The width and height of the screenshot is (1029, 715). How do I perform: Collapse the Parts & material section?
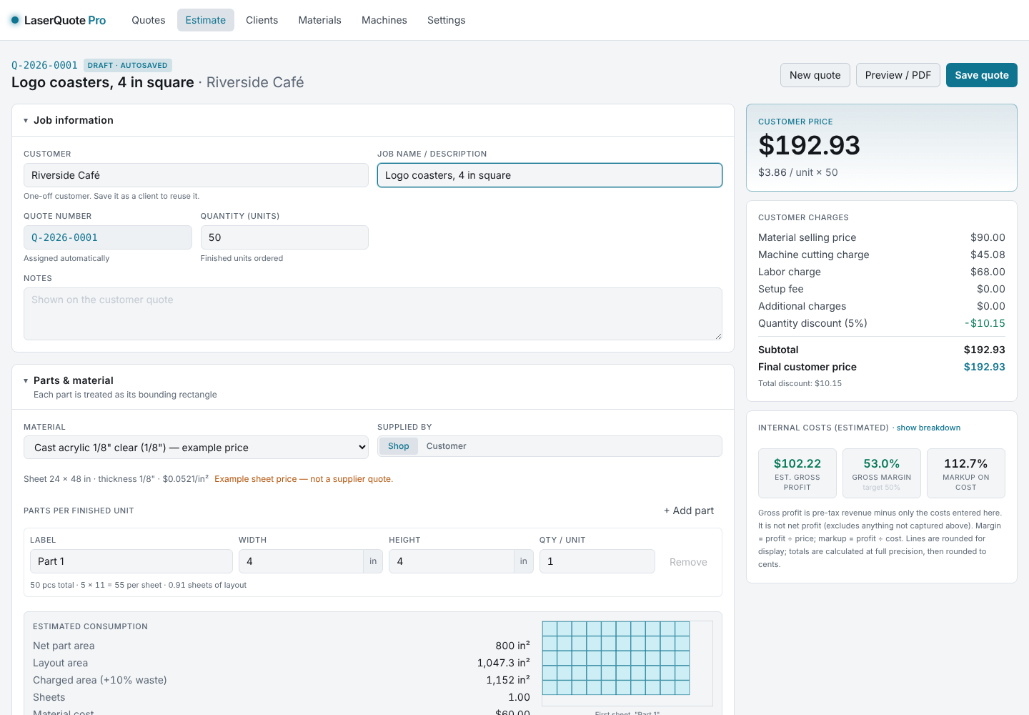[26, 380]
